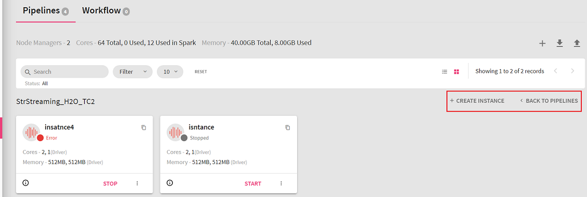Select the Pipelines tab

[x=46, y=11]
